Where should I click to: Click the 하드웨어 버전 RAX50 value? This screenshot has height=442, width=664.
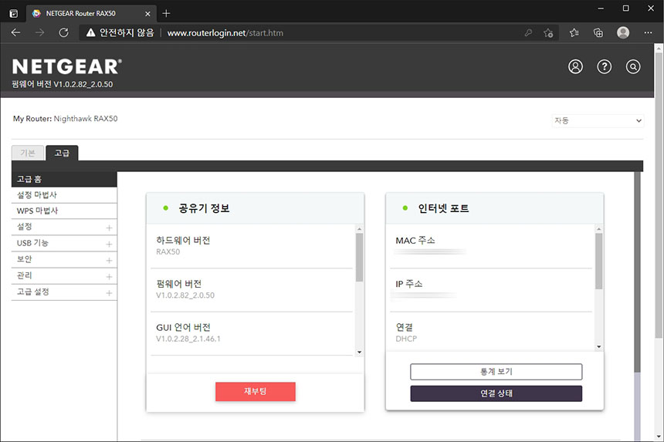(168, 252)
